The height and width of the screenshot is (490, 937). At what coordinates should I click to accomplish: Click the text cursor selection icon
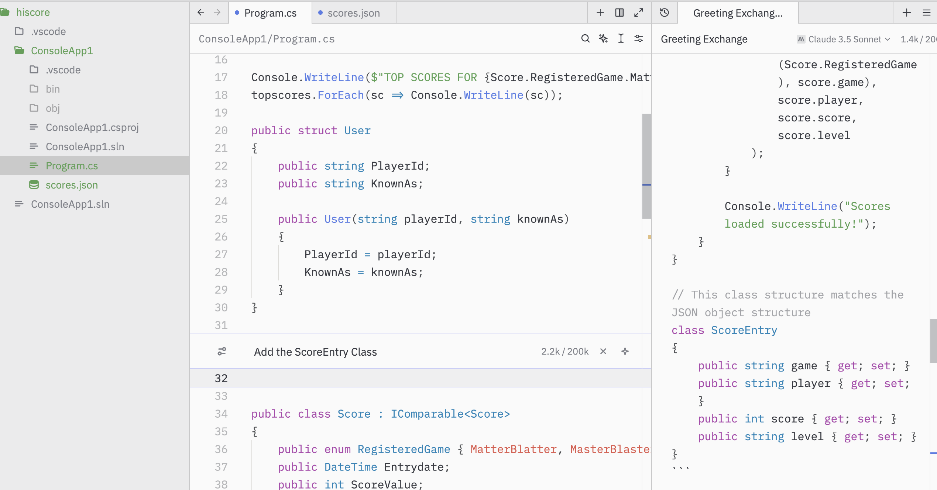[x=621, y=39]
